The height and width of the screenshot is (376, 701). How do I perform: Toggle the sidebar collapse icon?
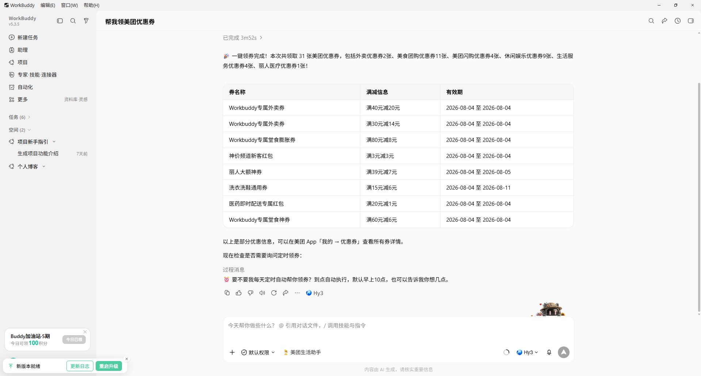tap(60, 21)
